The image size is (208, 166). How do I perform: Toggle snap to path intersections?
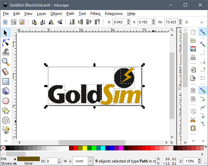pyautogui.click(x=203, y=107)
